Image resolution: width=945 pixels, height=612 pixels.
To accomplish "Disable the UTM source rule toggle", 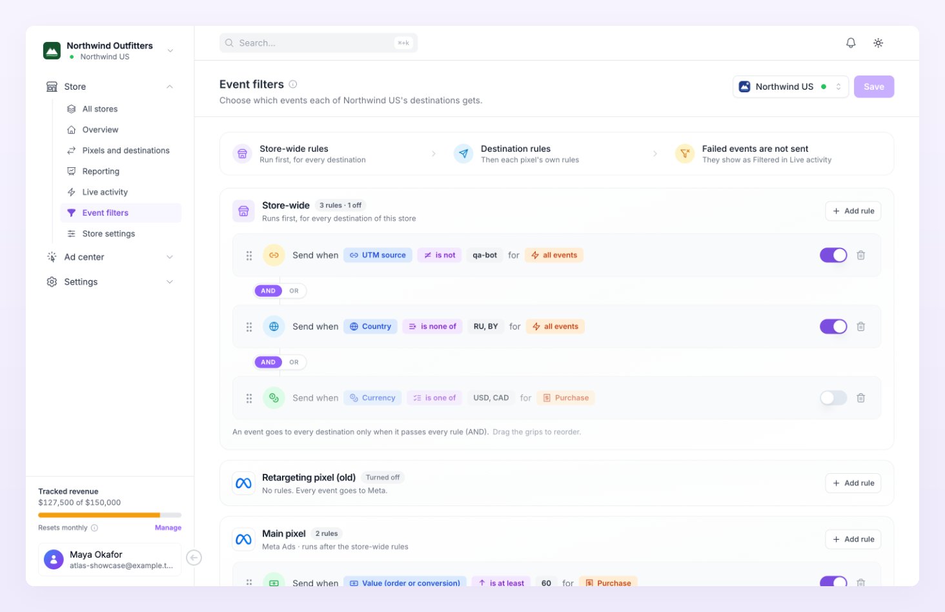I will click(833, 255).
